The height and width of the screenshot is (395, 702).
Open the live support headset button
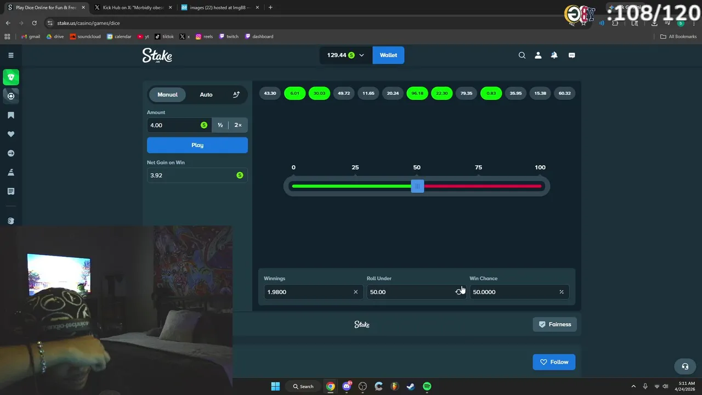(x=685, y=366)
